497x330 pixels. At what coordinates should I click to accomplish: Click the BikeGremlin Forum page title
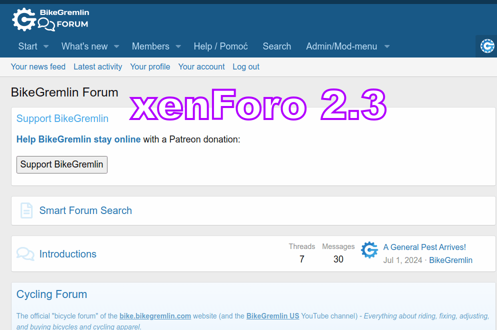click(64, 92)
